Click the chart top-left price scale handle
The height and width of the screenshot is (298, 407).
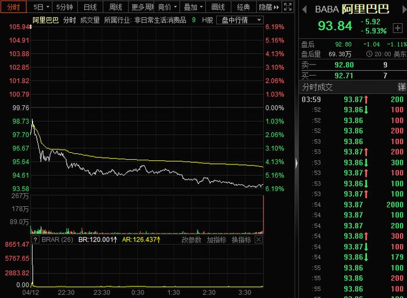tap(31, 27)
